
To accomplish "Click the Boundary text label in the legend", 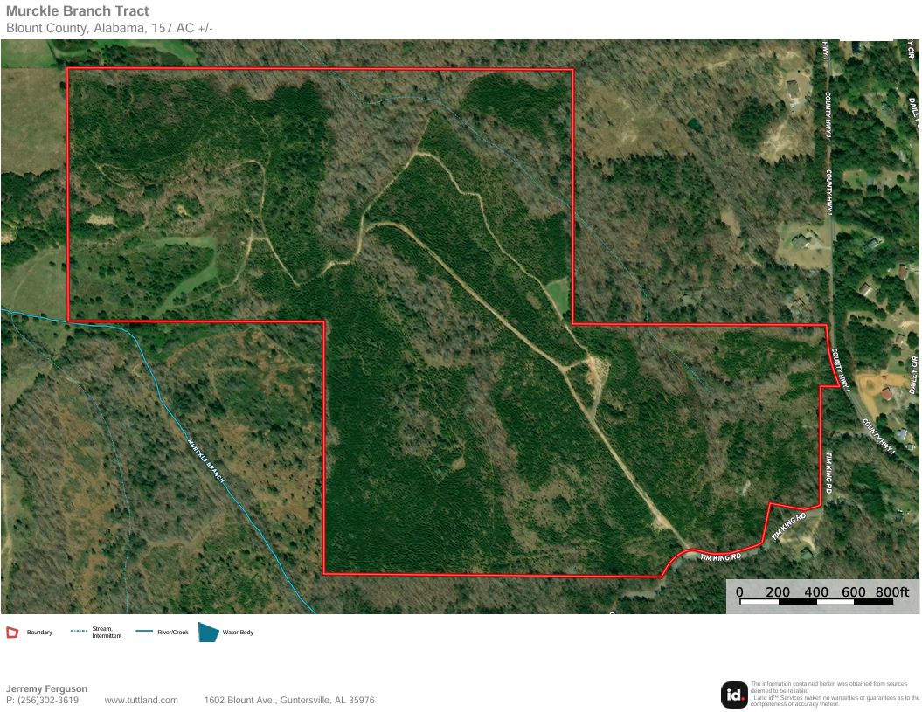I will pos(38,632).
